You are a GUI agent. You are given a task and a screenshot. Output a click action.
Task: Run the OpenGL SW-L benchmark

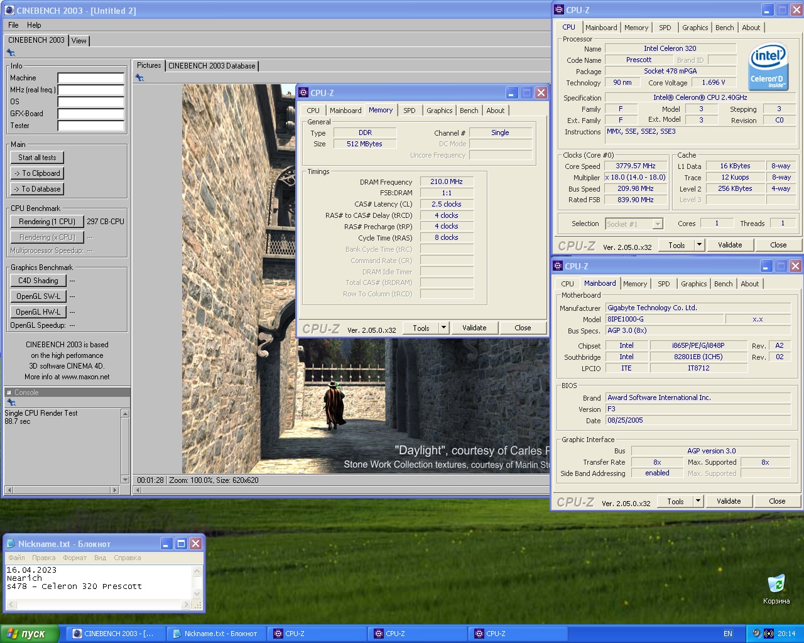(x=38, y=296)
